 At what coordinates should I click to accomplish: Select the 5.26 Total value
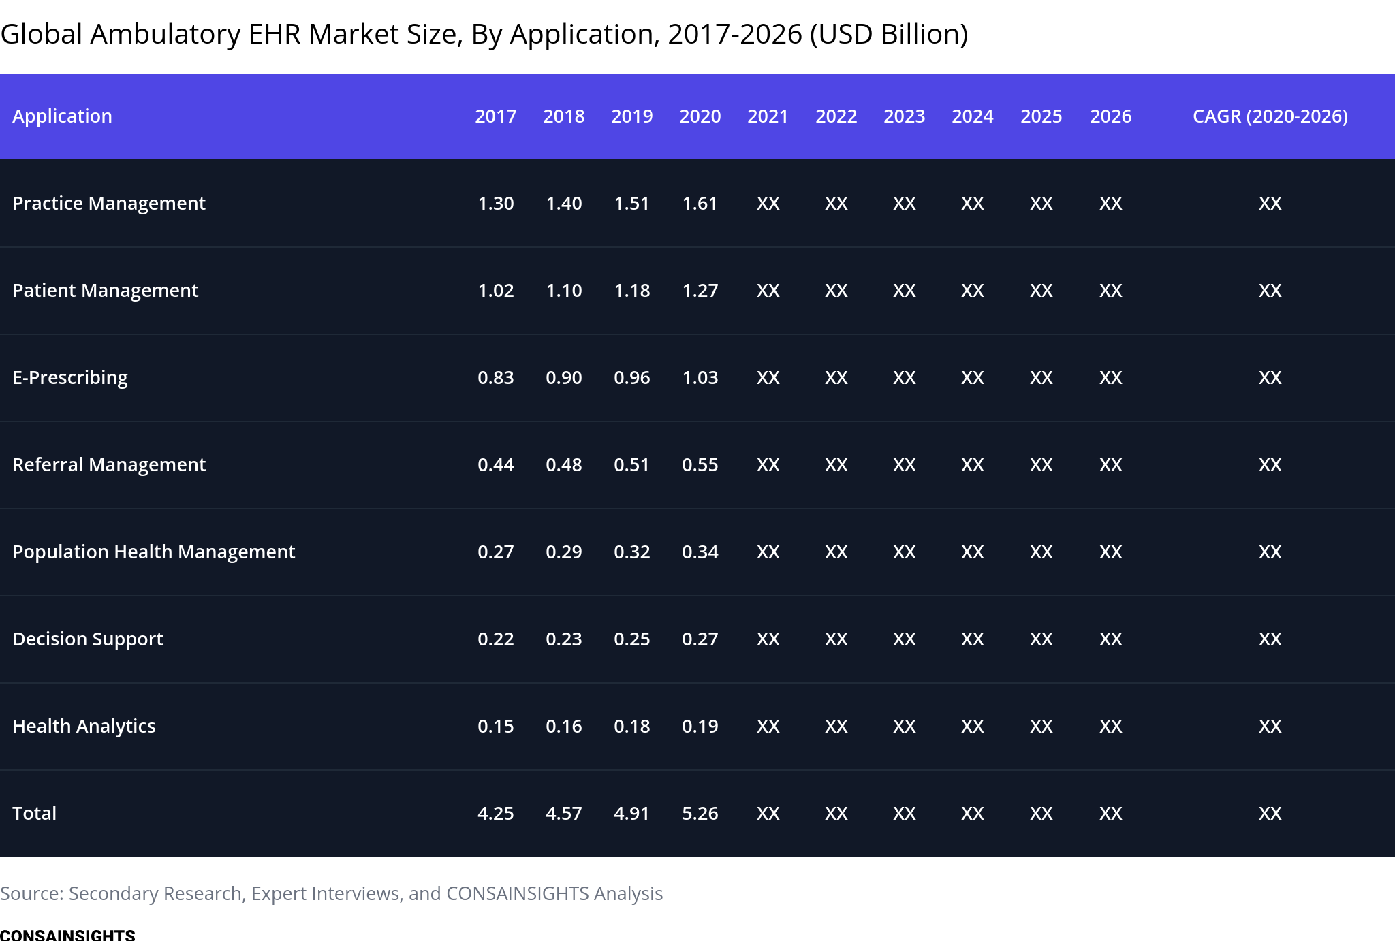point(700,814)
